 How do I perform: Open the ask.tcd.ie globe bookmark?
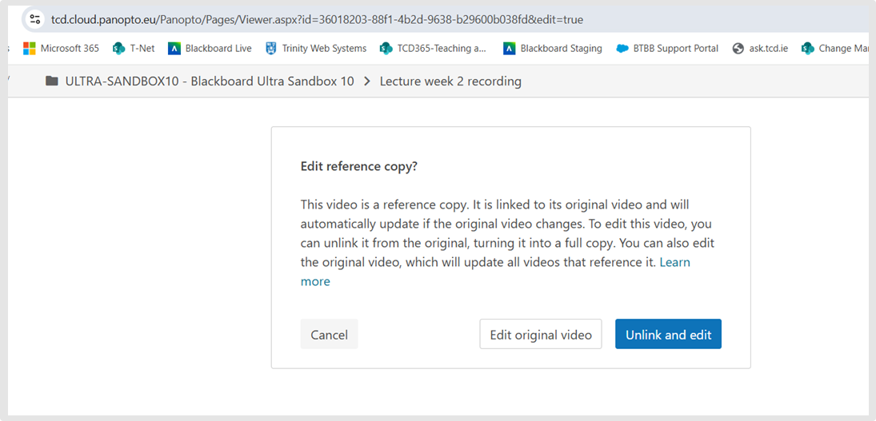760,49
